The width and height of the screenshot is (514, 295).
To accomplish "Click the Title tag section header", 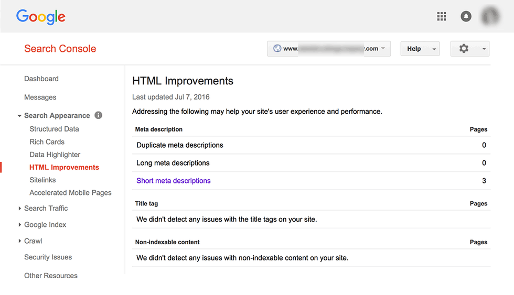I will (x=146, y=204).
